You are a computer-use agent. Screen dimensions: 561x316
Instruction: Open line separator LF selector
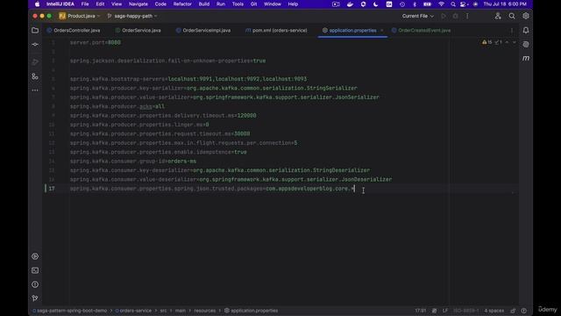click(x=445, y=311)
